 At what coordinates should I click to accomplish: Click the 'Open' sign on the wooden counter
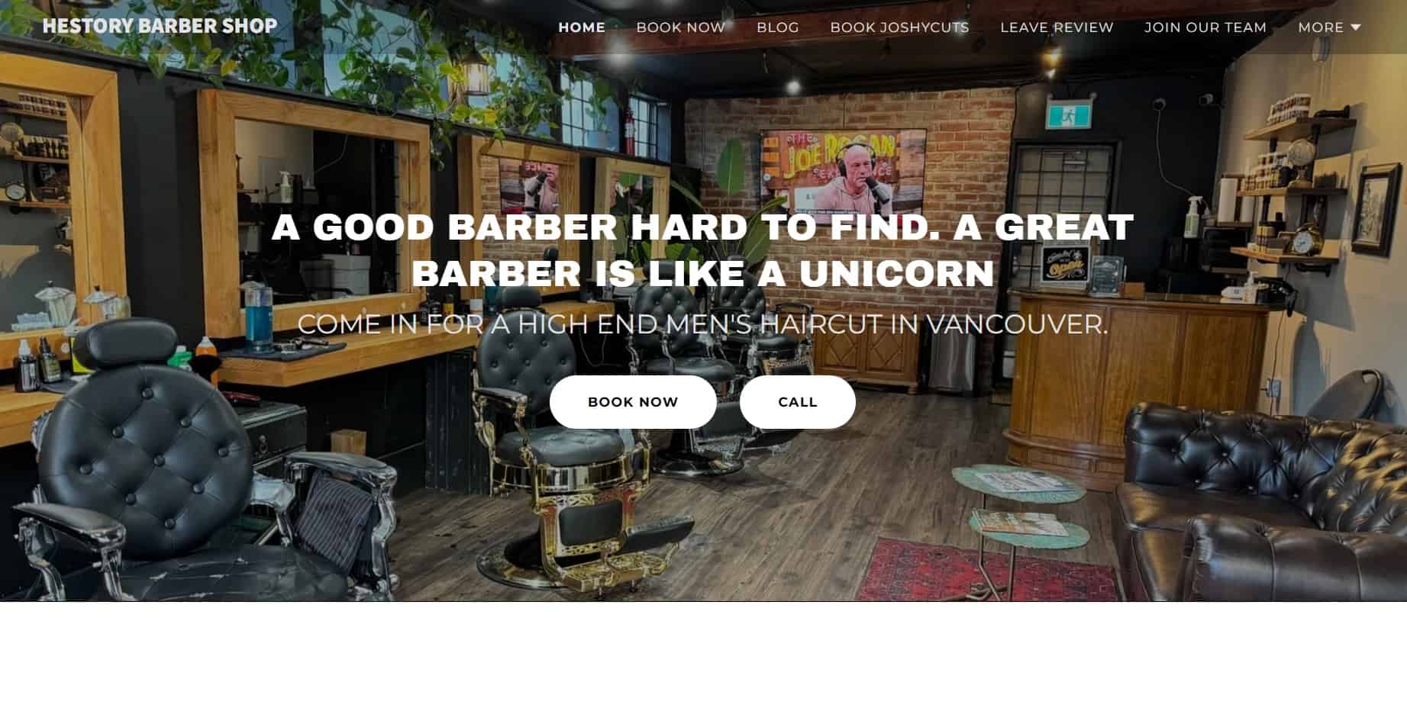pyautogui.click(x=1065, y=265)
